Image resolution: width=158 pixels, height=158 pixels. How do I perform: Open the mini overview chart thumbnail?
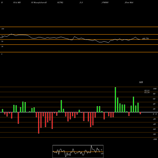point(78,151)
